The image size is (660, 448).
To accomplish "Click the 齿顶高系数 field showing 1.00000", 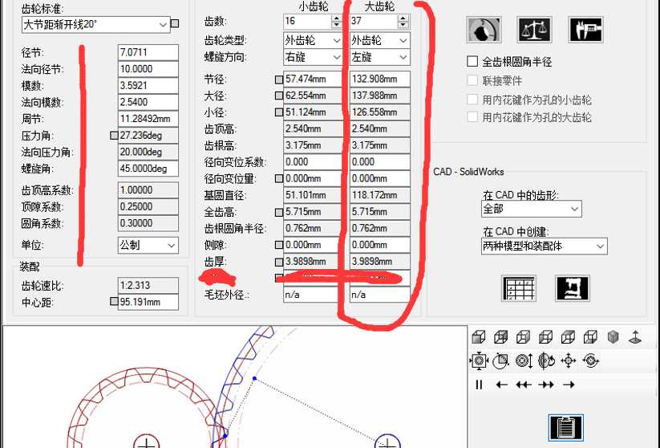I will pos(148,190).
